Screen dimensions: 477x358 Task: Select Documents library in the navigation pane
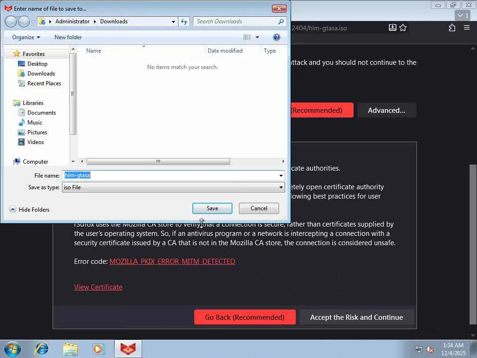[41, 113]
